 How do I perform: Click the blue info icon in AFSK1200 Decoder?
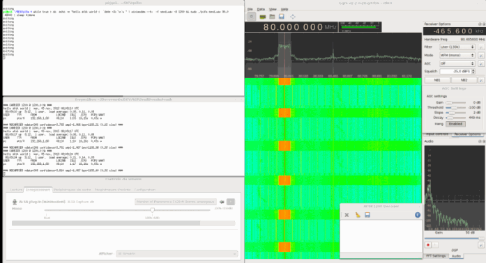tap(418, 215)
